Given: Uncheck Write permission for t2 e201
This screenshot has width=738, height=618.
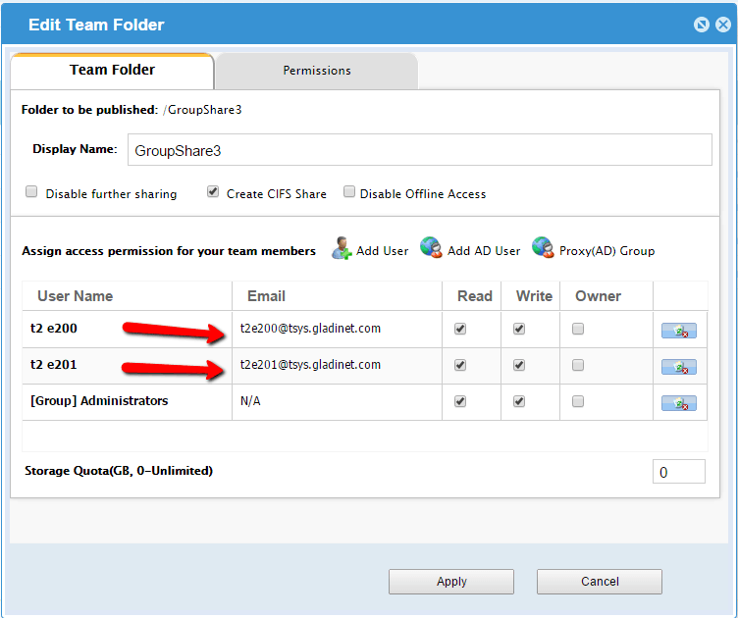Looking at the screenshot, I should (519, 365).
